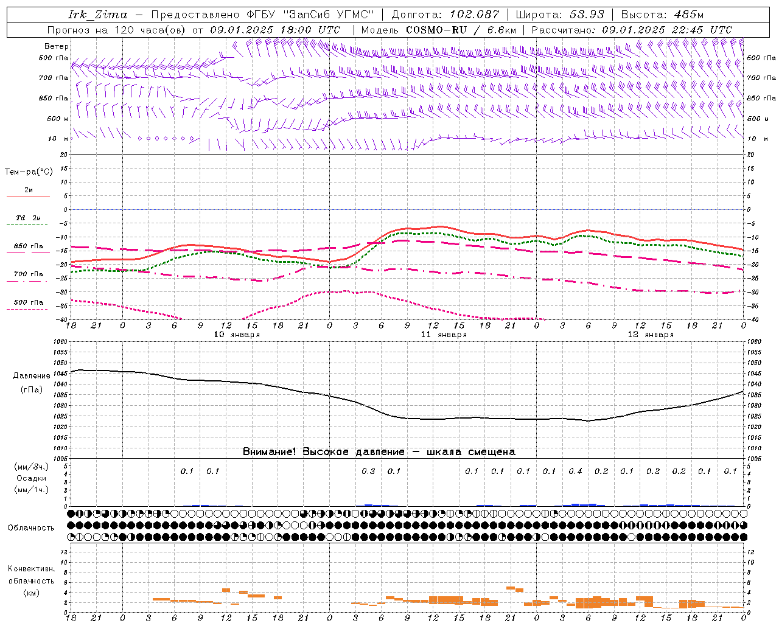Image resolution: width=779 pixels, height=623 pixels.
Task: Click the Irk_Zima station title
Action: tap(98, 15)
